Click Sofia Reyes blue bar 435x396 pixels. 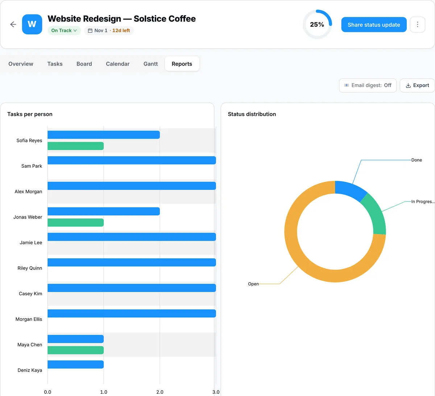[104, 135]
